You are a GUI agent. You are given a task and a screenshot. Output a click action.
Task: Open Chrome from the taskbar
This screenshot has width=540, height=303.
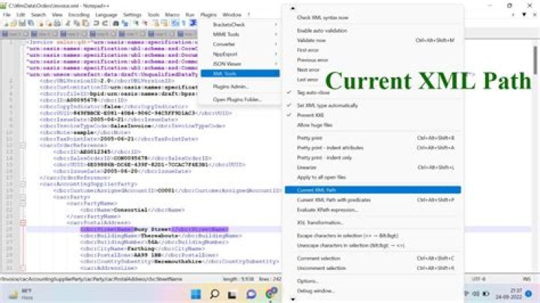(271, 293)
